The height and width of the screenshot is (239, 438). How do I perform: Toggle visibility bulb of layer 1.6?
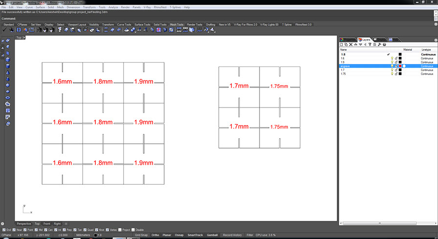392,58
